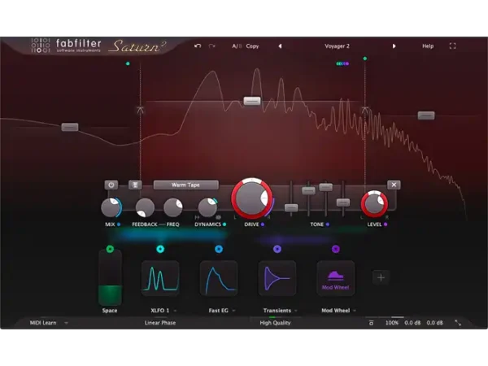Open the Warm Tape style dropdown
This screenshot has height=366, width=488.
185,185
